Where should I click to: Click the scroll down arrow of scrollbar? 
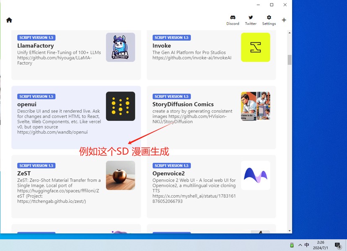[289, 230]
